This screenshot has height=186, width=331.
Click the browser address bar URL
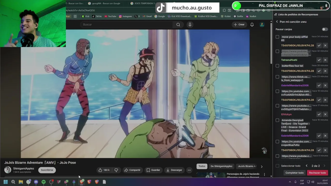tap(80, 10)
